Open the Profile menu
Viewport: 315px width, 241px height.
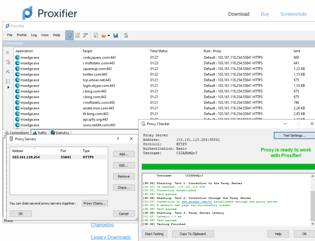coord(21,35)
